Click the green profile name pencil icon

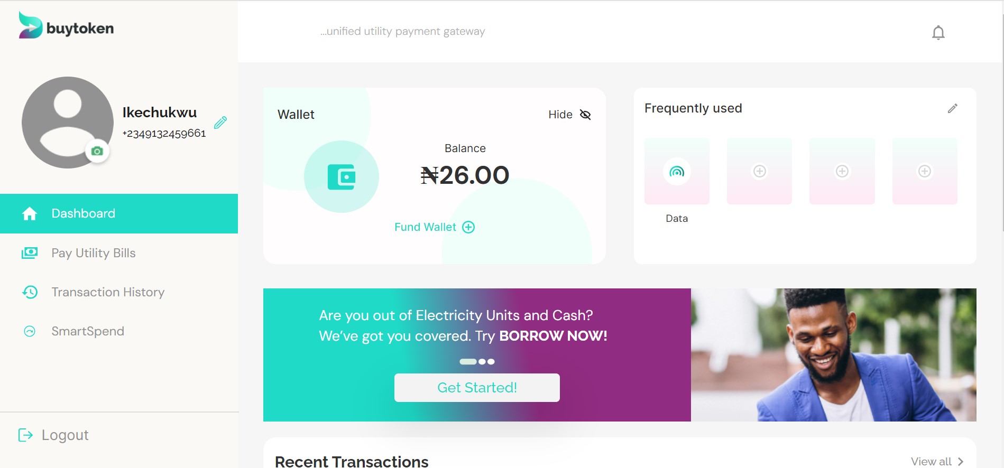pos(220,123)
